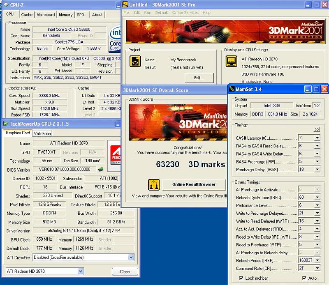The image size is (329, 285).
Task: Open the Precharge Delay (tRAS) dropdown
Action: coord(317,169)
